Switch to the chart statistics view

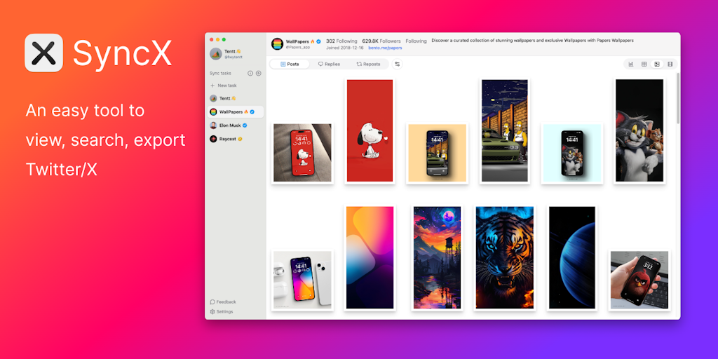(631, 64)
